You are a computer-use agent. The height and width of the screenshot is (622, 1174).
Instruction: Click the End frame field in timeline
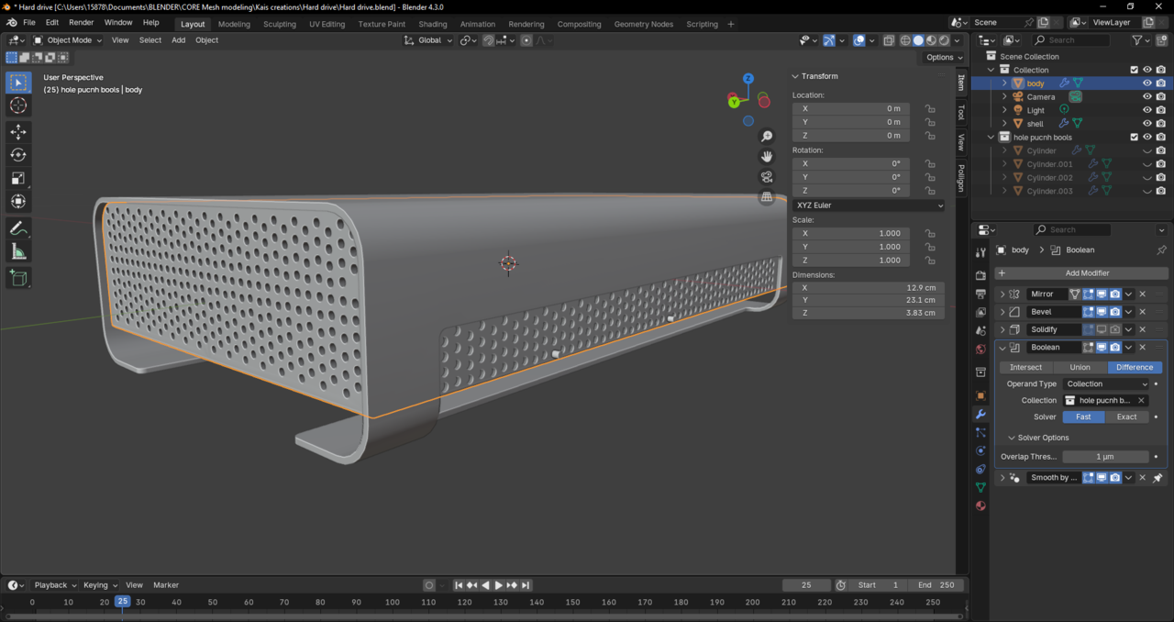pyautogui.click(x=936, y=585)
